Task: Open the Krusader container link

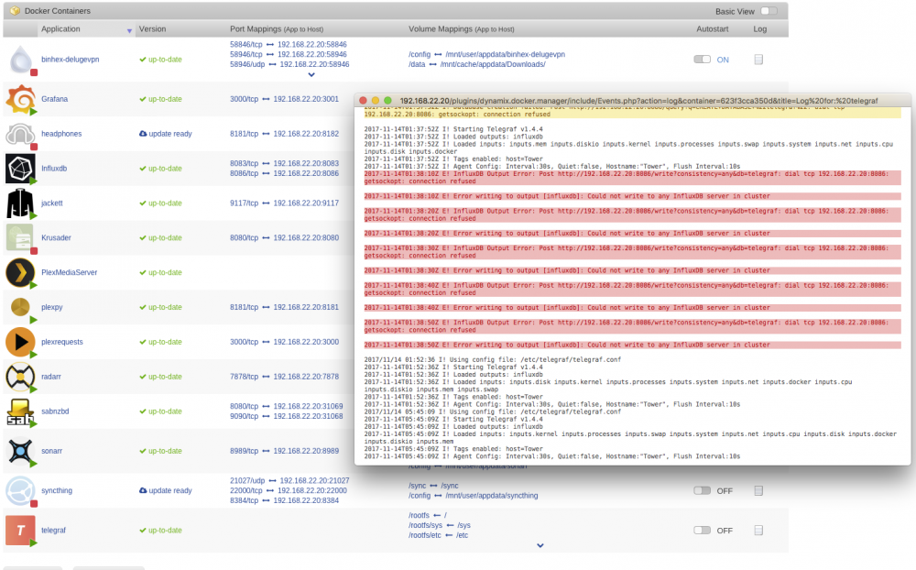Action: click(x=56, y=238)
